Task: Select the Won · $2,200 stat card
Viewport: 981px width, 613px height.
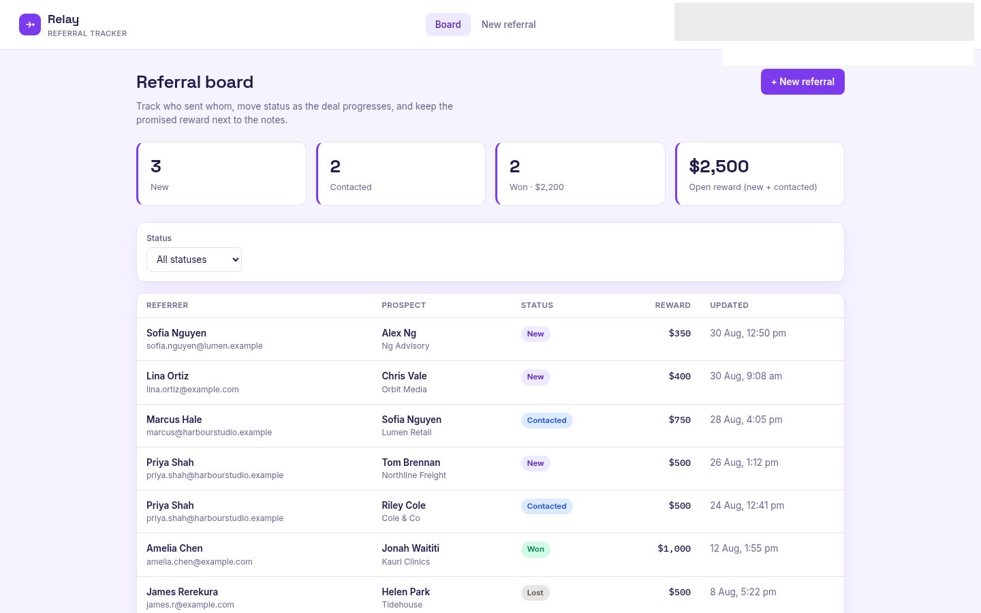Action: point(580,174)
